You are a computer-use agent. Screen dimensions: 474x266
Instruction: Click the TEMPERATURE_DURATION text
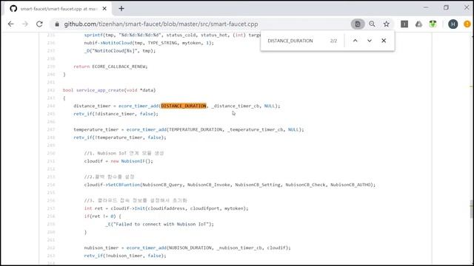click(196, 129)
